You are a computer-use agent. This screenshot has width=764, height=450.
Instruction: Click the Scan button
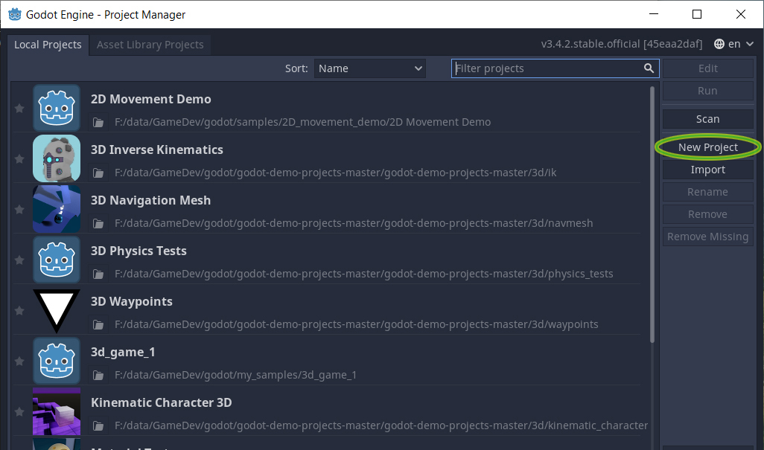(x=708, y=119)
